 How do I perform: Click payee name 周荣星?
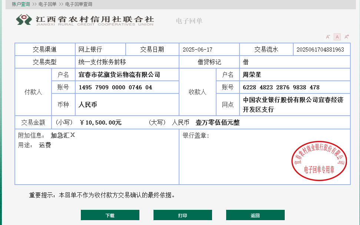[x=252, y=75]
